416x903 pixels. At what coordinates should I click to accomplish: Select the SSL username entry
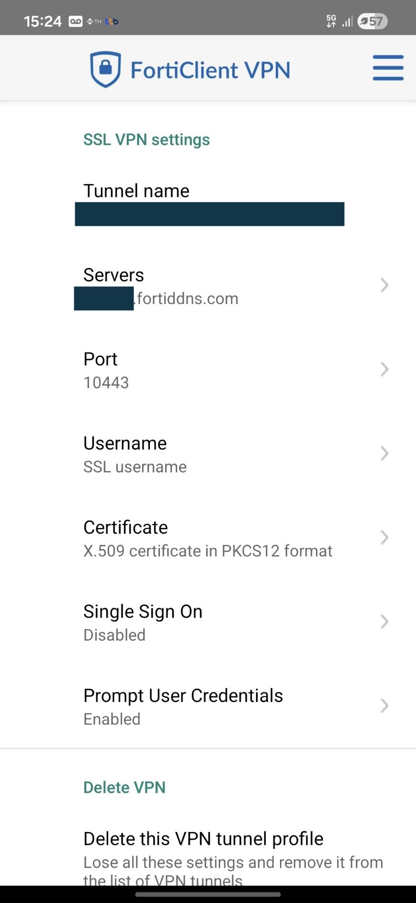coord(135,467)
